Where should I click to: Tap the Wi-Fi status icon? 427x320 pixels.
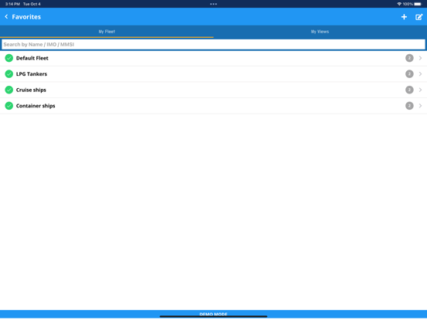point(399,4)
